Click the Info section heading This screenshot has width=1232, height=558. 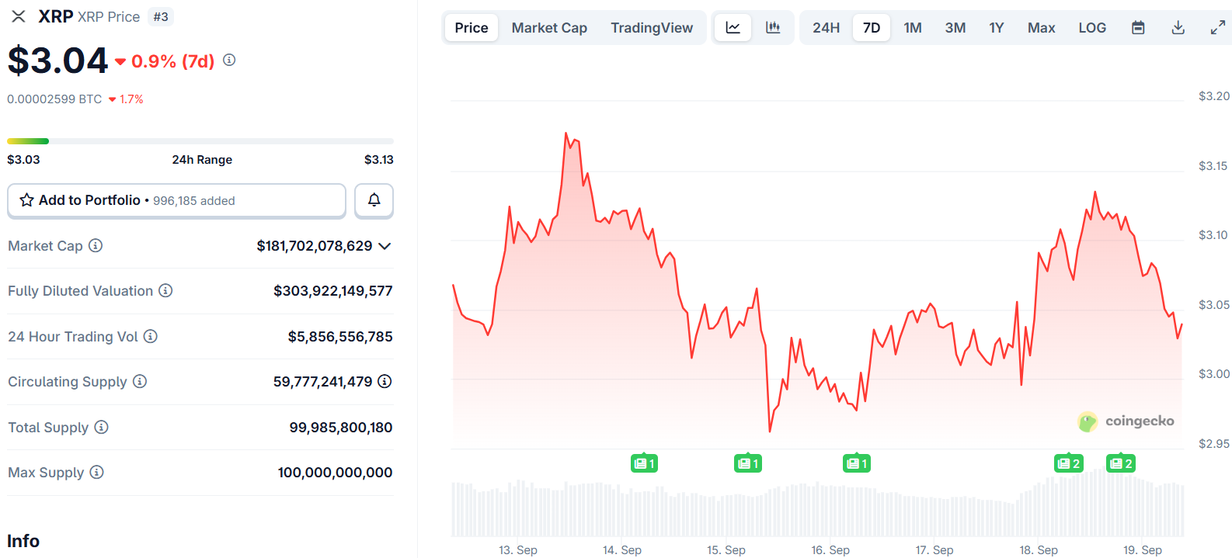[x=23, y=541]
